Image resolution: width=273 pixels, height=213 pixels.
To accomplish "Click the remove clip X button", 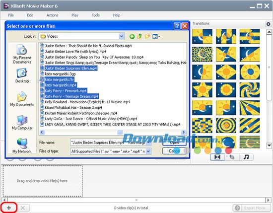I will click(x=23, y=208).
